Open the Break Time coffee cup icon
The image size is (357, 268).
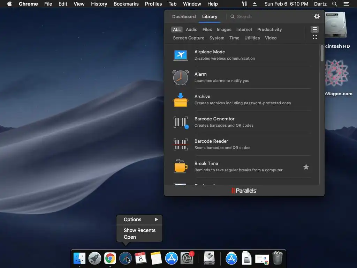pyautogui.click(x=181, y=166)
